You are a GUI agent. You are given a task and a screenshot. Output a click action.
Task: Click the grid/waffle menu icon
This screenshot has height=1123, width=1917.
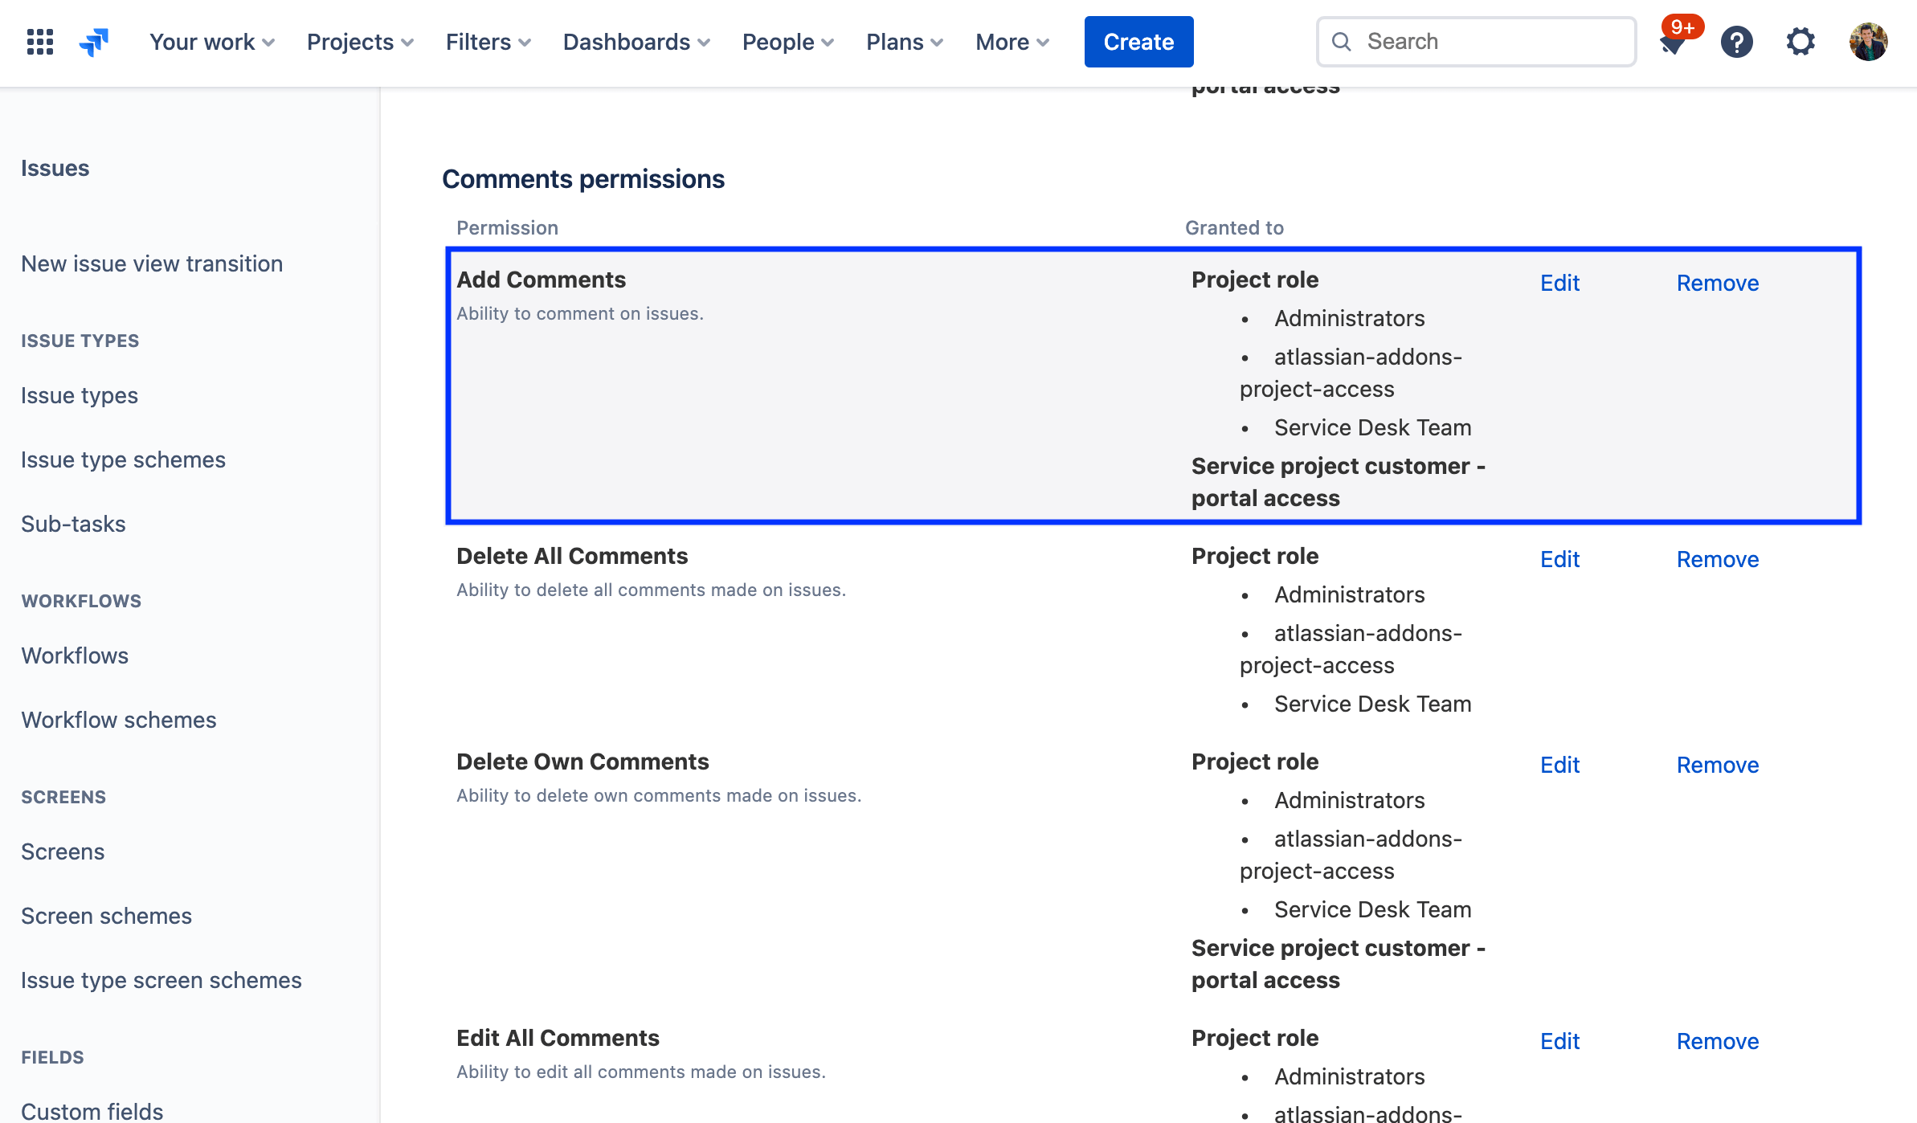(x=39, y=42)
